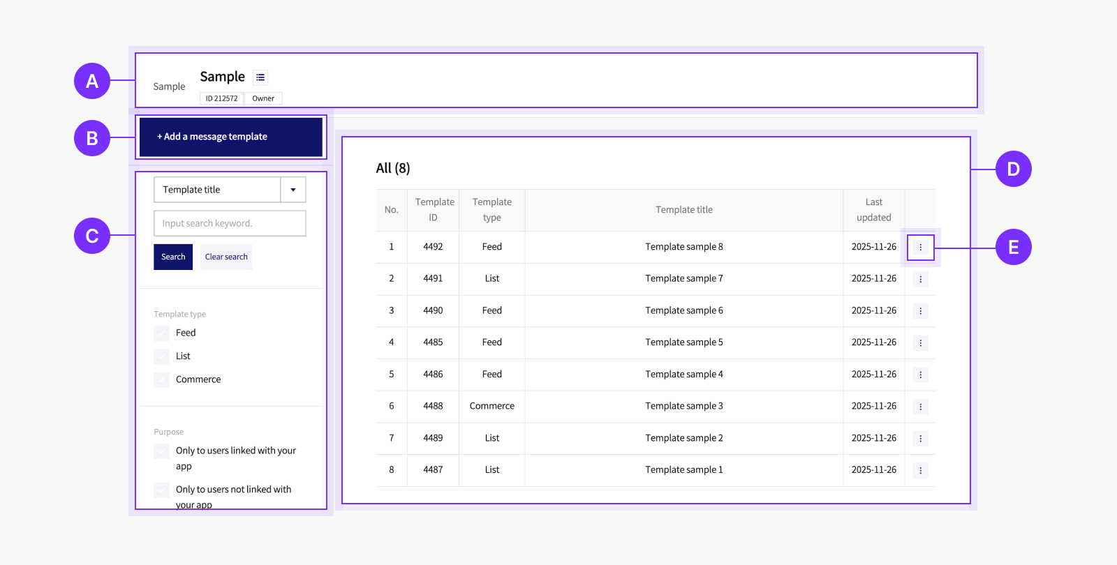Click the Template title column header
This screenshot has height=565, width=1117.
(683, 210)
